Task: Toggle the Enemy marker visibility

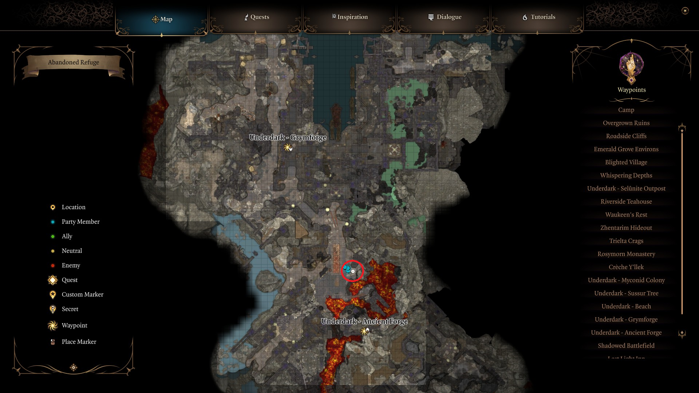Action: click(x=52, y=265)
